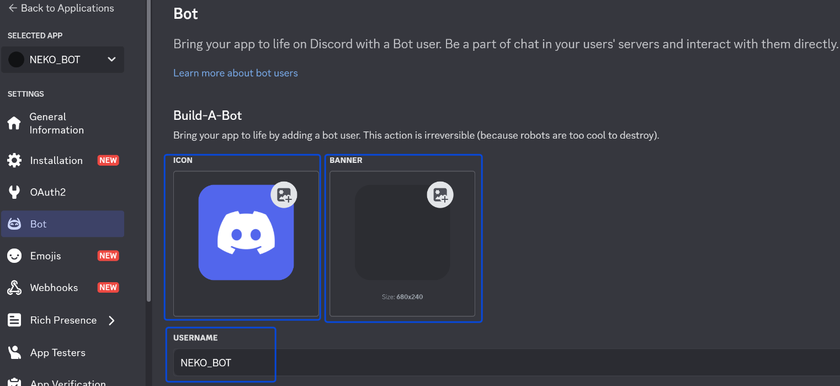Select the Installation gear icon

(14, 160)
